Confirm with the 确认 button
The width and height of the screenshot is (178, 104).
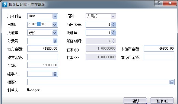(135, 101)
